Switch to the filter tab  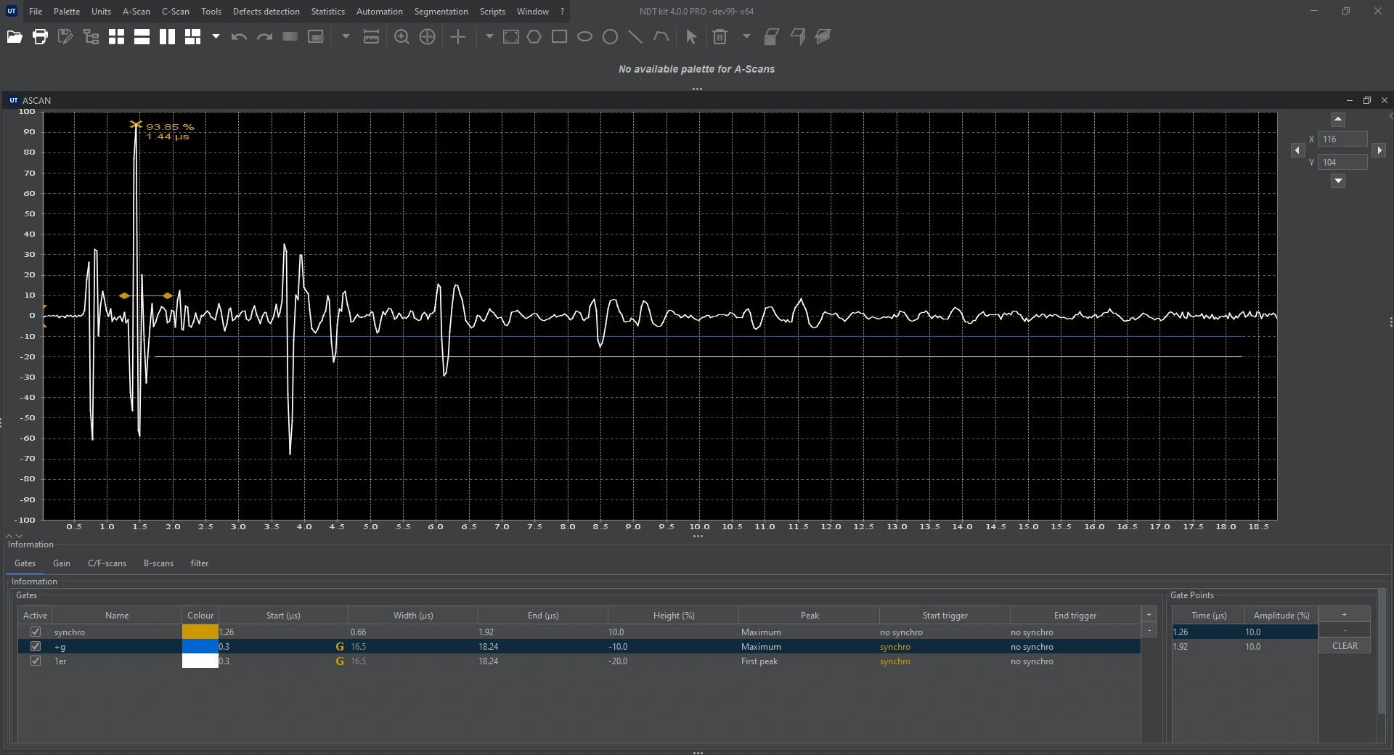pyautogui.click(x=200, y=563)
